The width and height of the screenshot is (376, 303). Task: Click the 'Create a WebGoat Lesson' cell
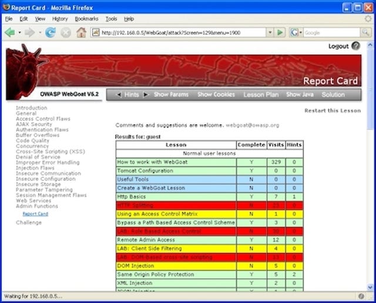[x=176, y=188]
